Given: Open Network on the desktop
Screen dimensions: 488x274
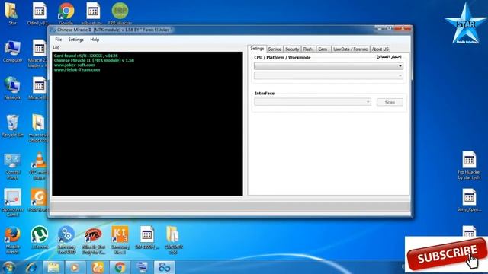Looking at the screenshot, I should 12,88.
